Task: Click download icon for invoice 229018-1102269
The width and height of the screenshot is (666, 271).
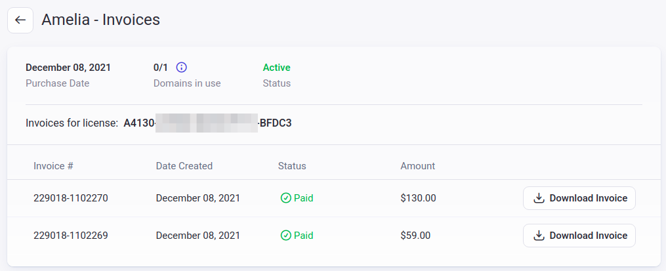Action: 539,236
